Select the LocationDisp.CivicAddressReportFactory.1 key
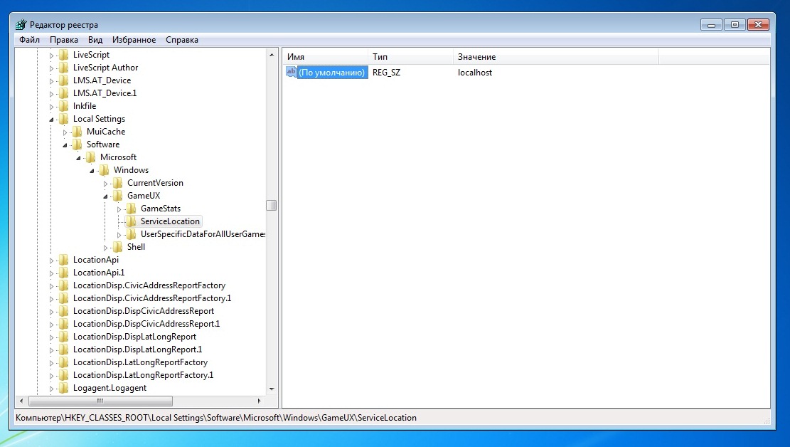Screen dimensions: 790x447 click(152, 298)
